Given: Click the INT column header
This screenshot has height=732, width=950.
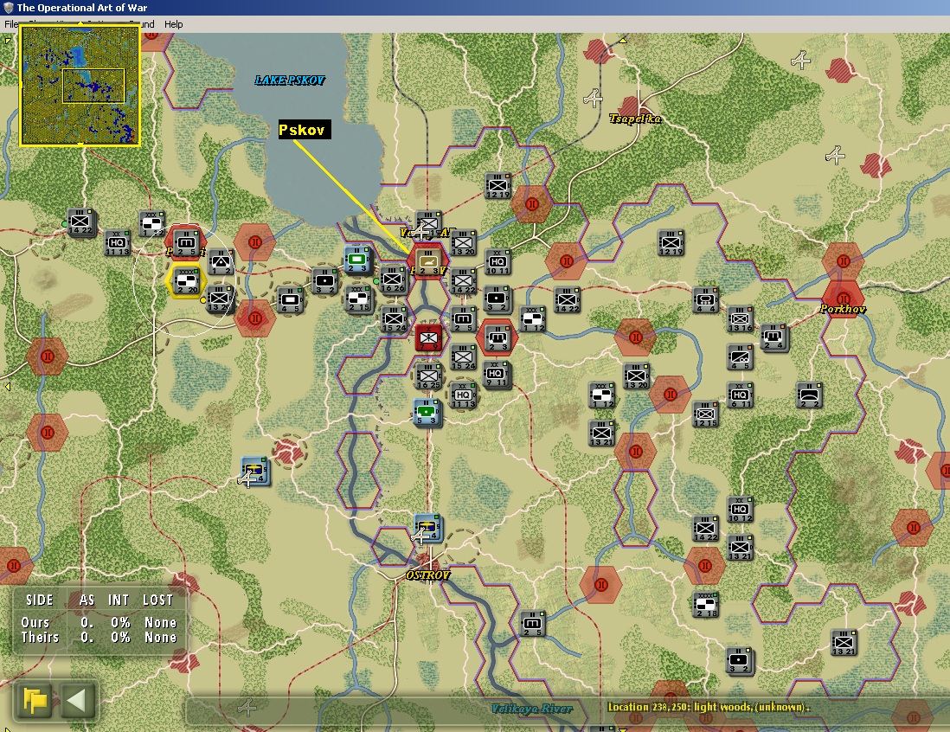Looking at the screenshot, I should (x=119, y=600).
